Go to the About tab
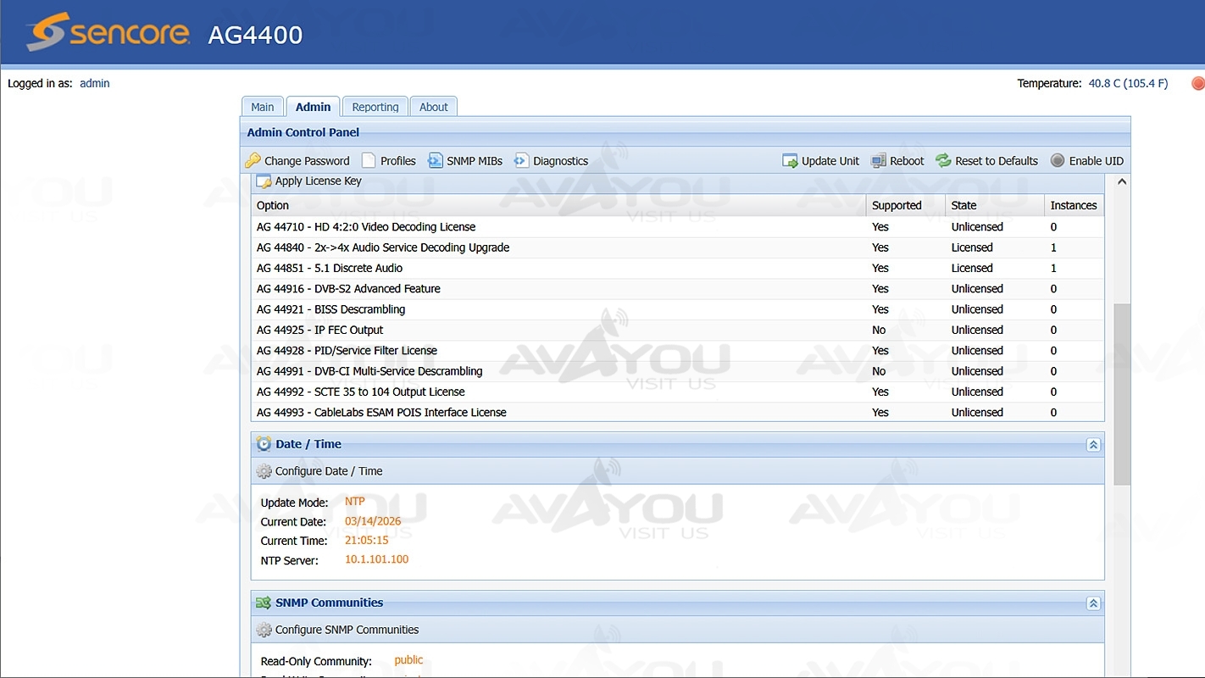1205x678 pixels. coord(434,107)
